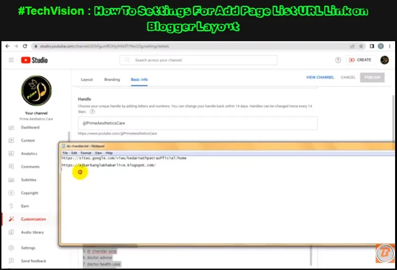Click the PUBLISH button

pyautogui.click(x=372, y=77)
